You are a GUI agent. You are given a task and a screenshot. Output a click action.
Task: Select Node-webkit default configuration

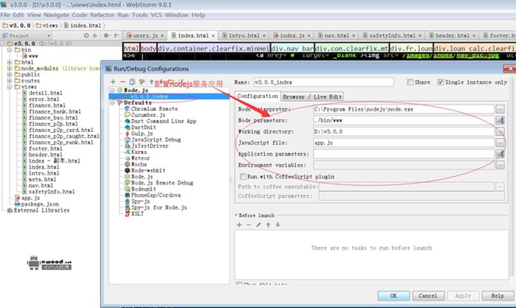tap(144, 171)
